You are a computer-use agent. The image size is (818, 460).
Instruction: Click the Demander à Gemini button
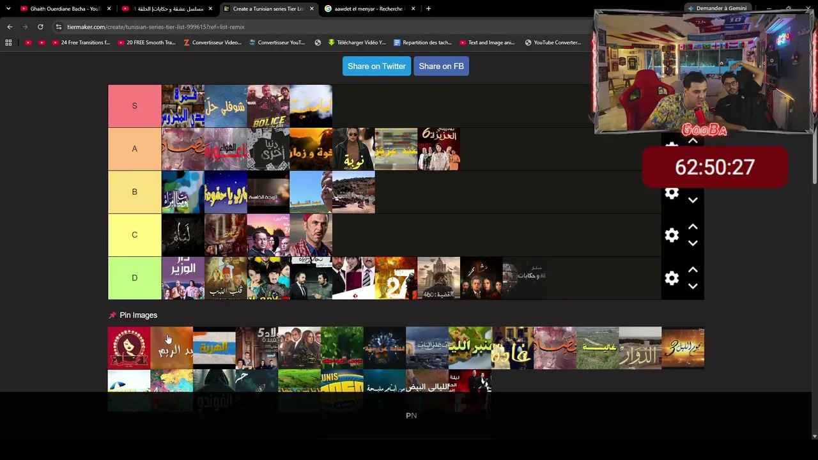(x=717, y=8)
